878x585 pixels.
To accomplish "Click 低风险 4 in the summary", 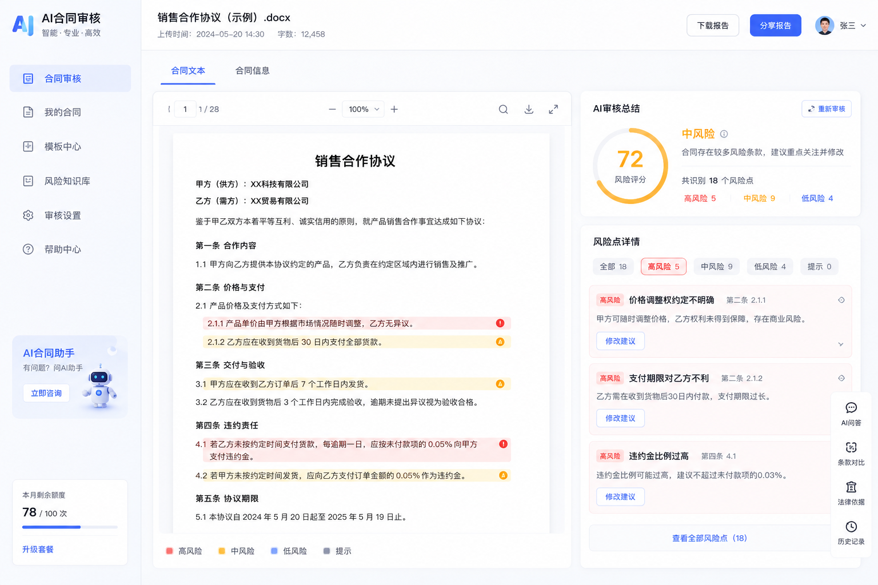I will click(817, 198).
